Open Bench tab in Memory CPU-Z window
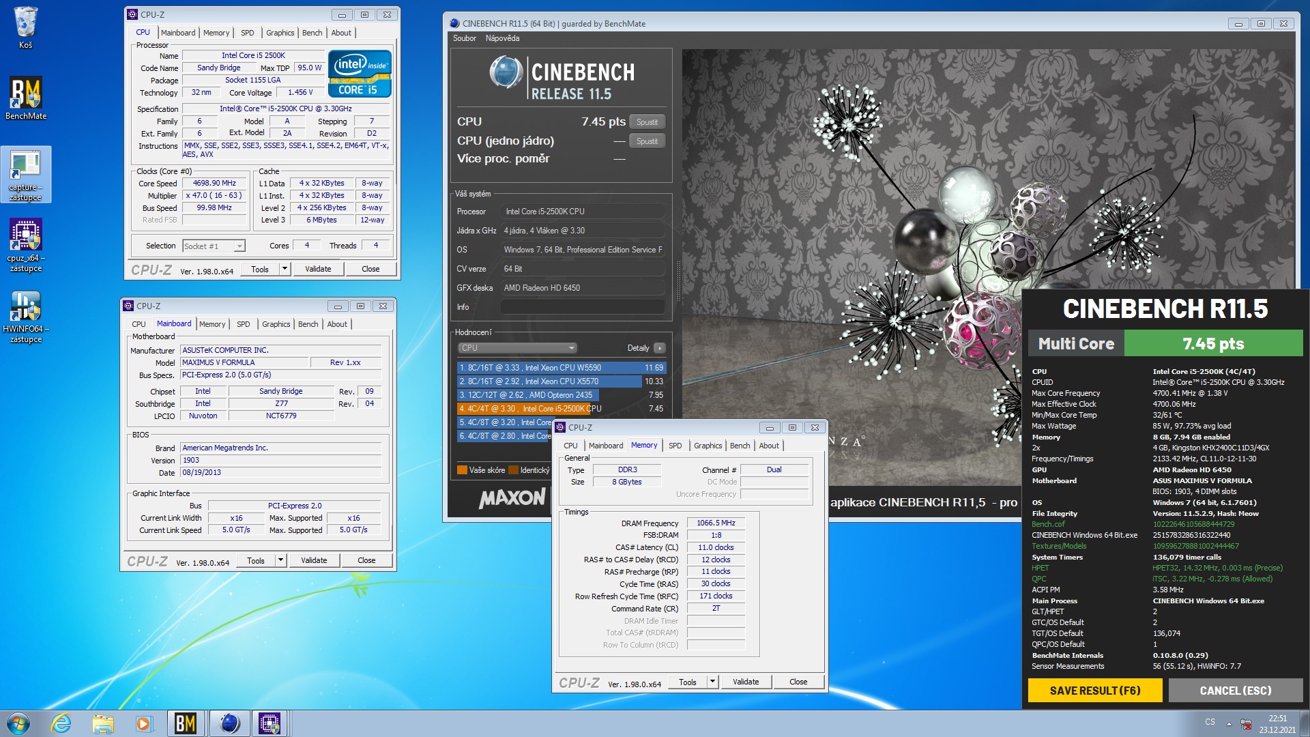Viewport: 1310px width, 737px height. [740, 446]
